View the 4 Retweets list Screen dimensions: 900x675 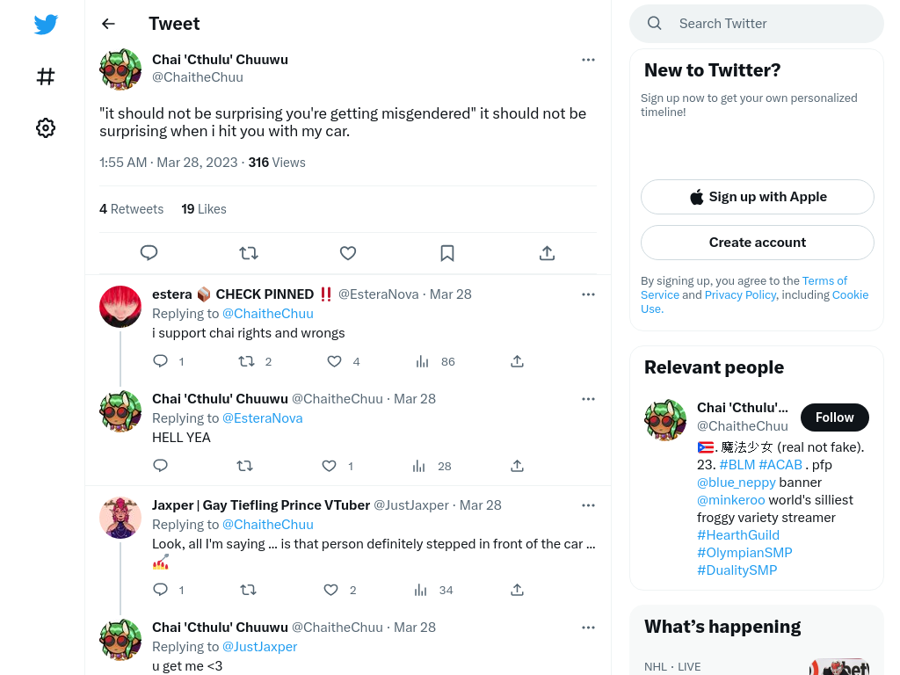132,209
